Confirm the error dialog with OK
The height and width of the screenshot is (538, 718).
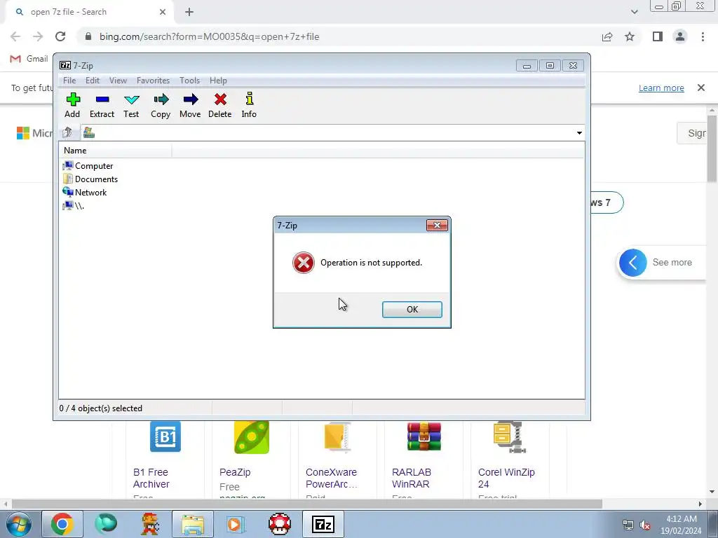pyautogui.click(x=412, y=309)
